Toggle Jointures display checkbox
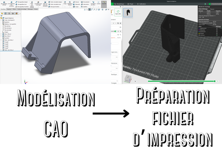222x157 pixels. coord(217,35)
